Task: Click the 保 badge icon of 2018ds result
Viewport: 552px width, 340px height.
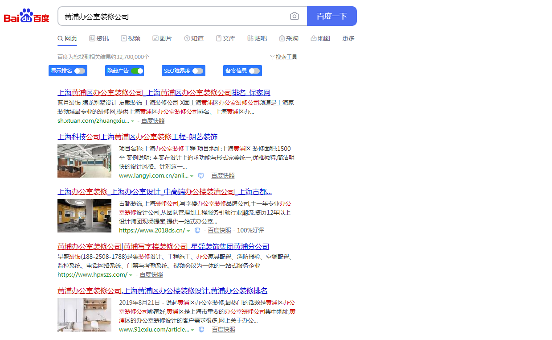Action: pyautogui.click(x=197, y=231)
